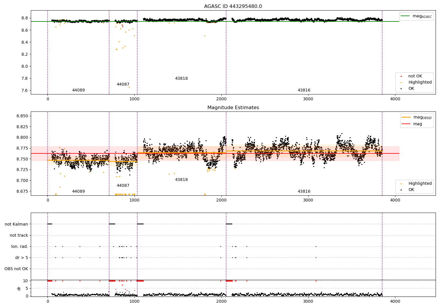440x308 pixels.
Task: Click the 8.0 y-axis tick label
Action: pyautogui.click(x=25, y=66)
